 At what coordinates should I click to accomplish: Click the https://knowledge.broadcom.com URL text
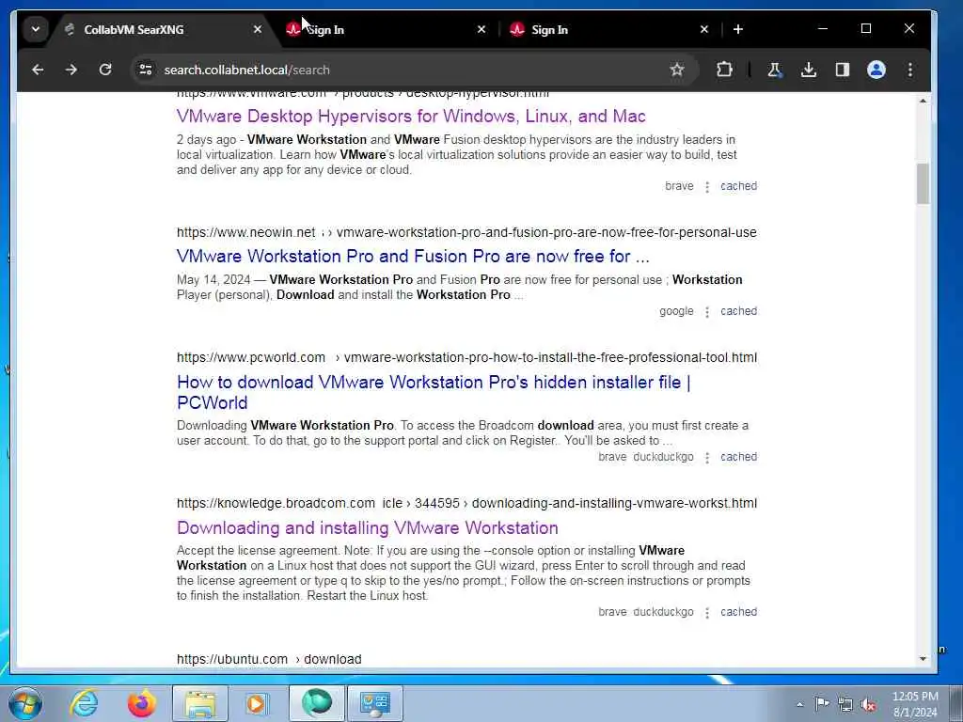276,504
